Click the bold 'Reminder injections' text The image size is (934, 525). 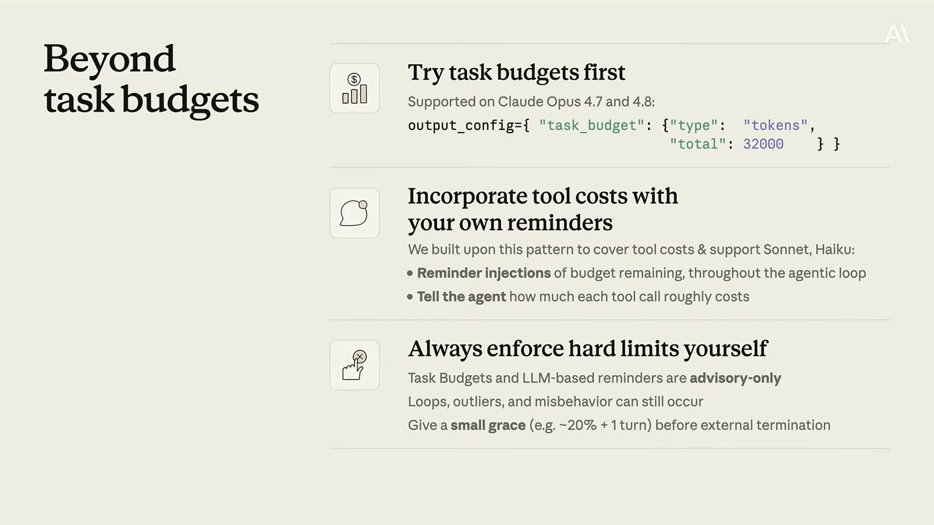click(483, 273)
